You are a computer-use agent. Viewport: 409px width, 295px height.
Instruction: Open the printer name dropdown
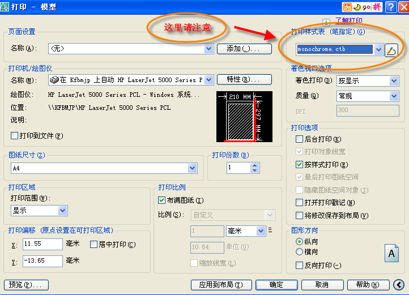coord(208,80)
